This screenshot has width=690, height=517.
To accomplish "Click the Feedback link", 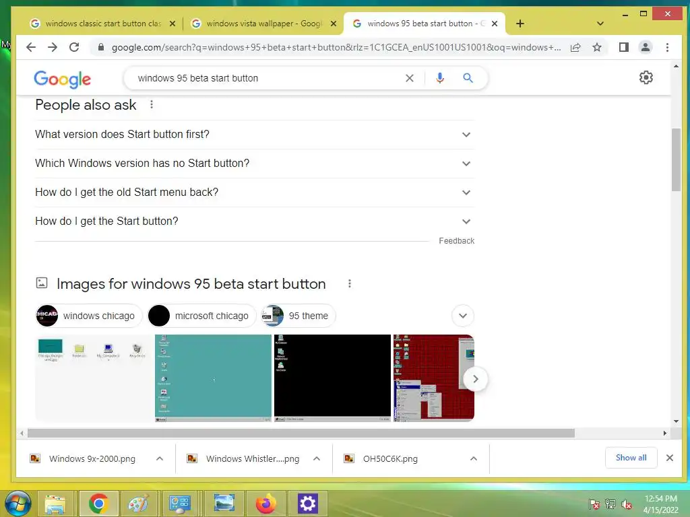I will point(456,241).
